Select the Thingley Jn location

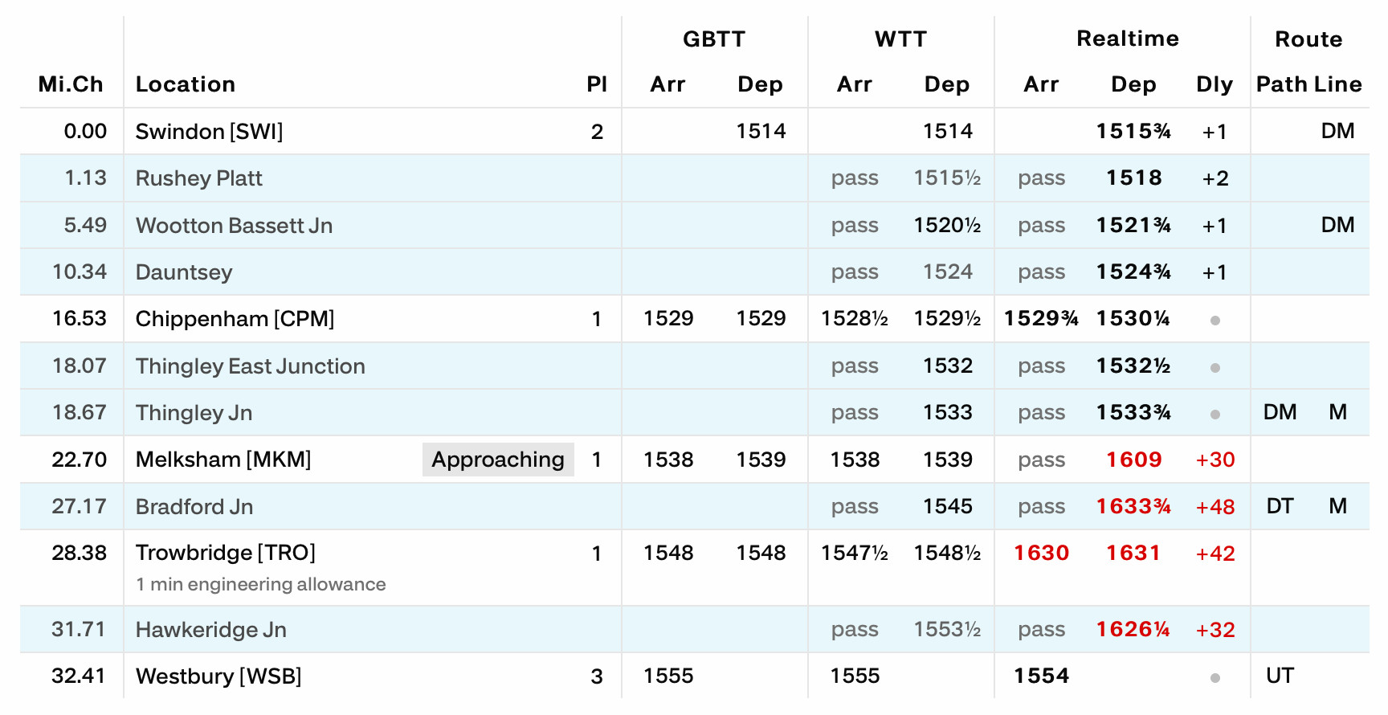[x=194, y=413]
